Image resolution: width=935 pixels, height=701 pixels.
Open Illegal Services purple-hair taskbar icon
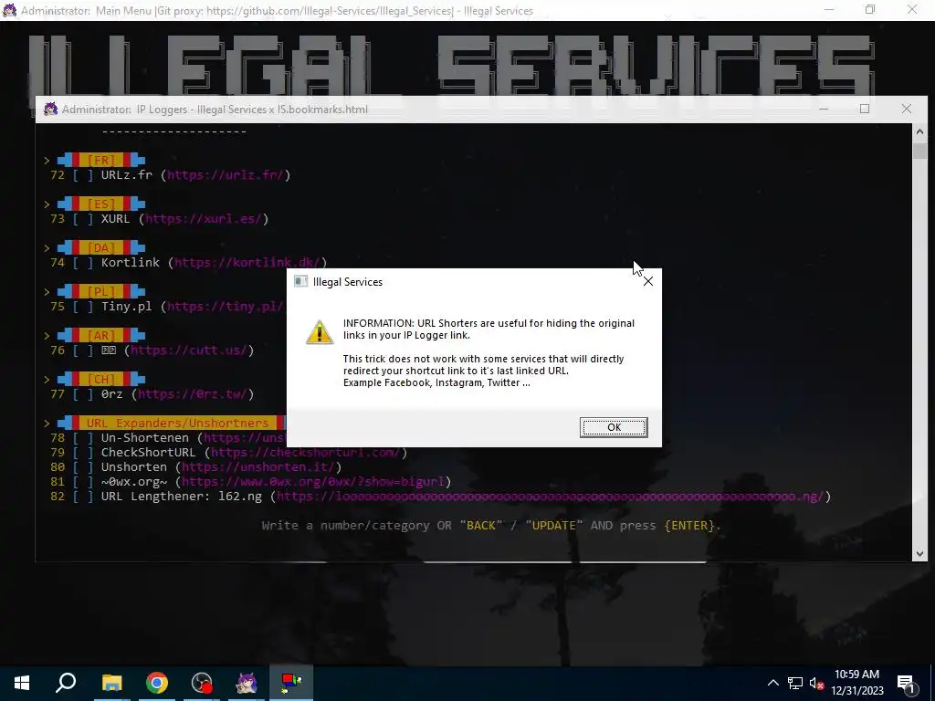[x=247, y=683]
